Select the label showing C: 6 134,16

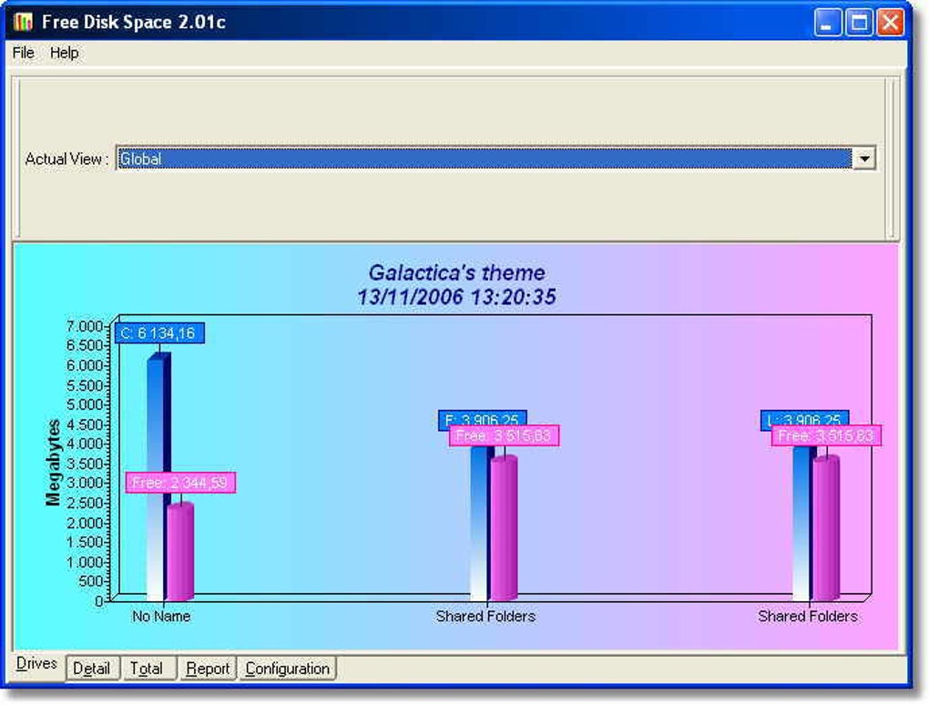click(159, 333)
